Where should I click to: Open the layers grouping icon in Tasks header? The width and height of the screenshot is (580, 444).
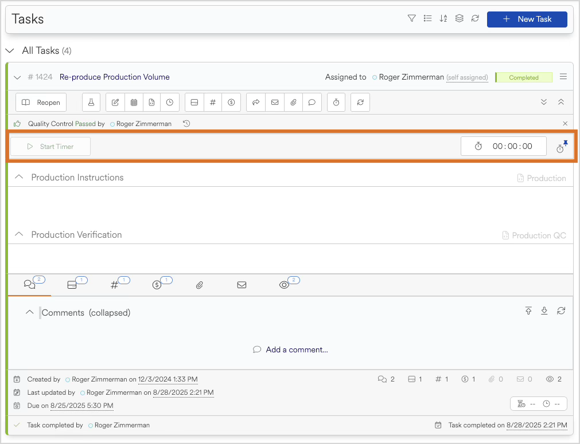coord(459,18)
